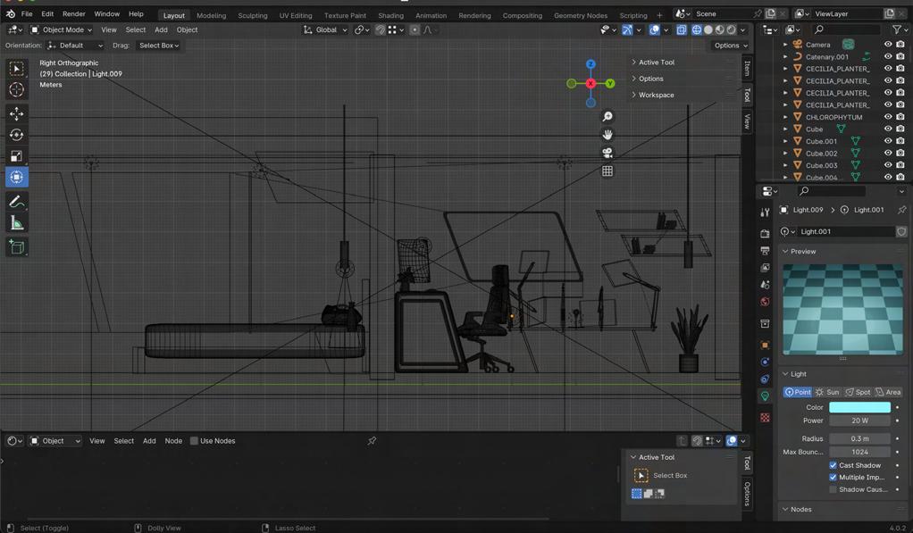Open the Output properties tab
Viewport: 913px width, 533px height.
765,251
